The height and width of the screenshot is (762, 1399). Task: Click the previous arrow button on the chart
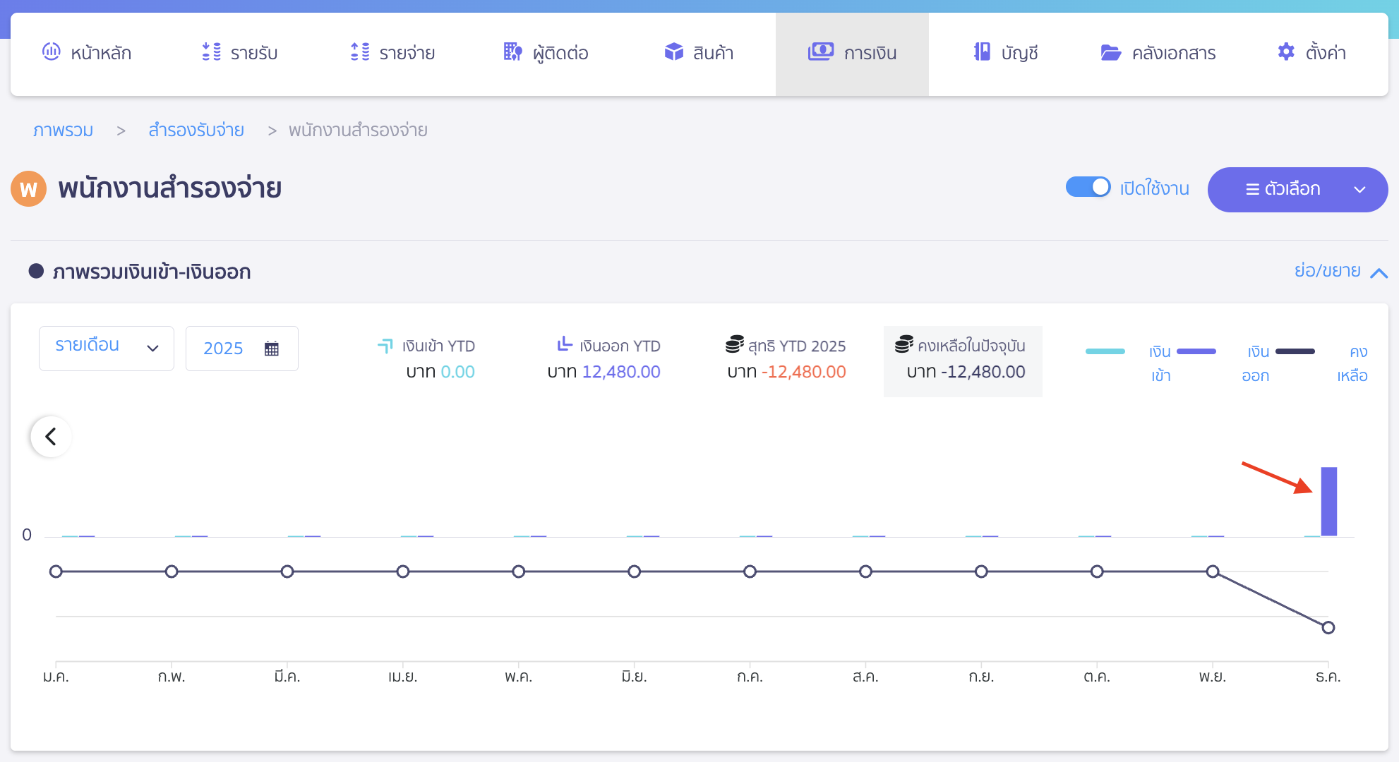[51, 437]
